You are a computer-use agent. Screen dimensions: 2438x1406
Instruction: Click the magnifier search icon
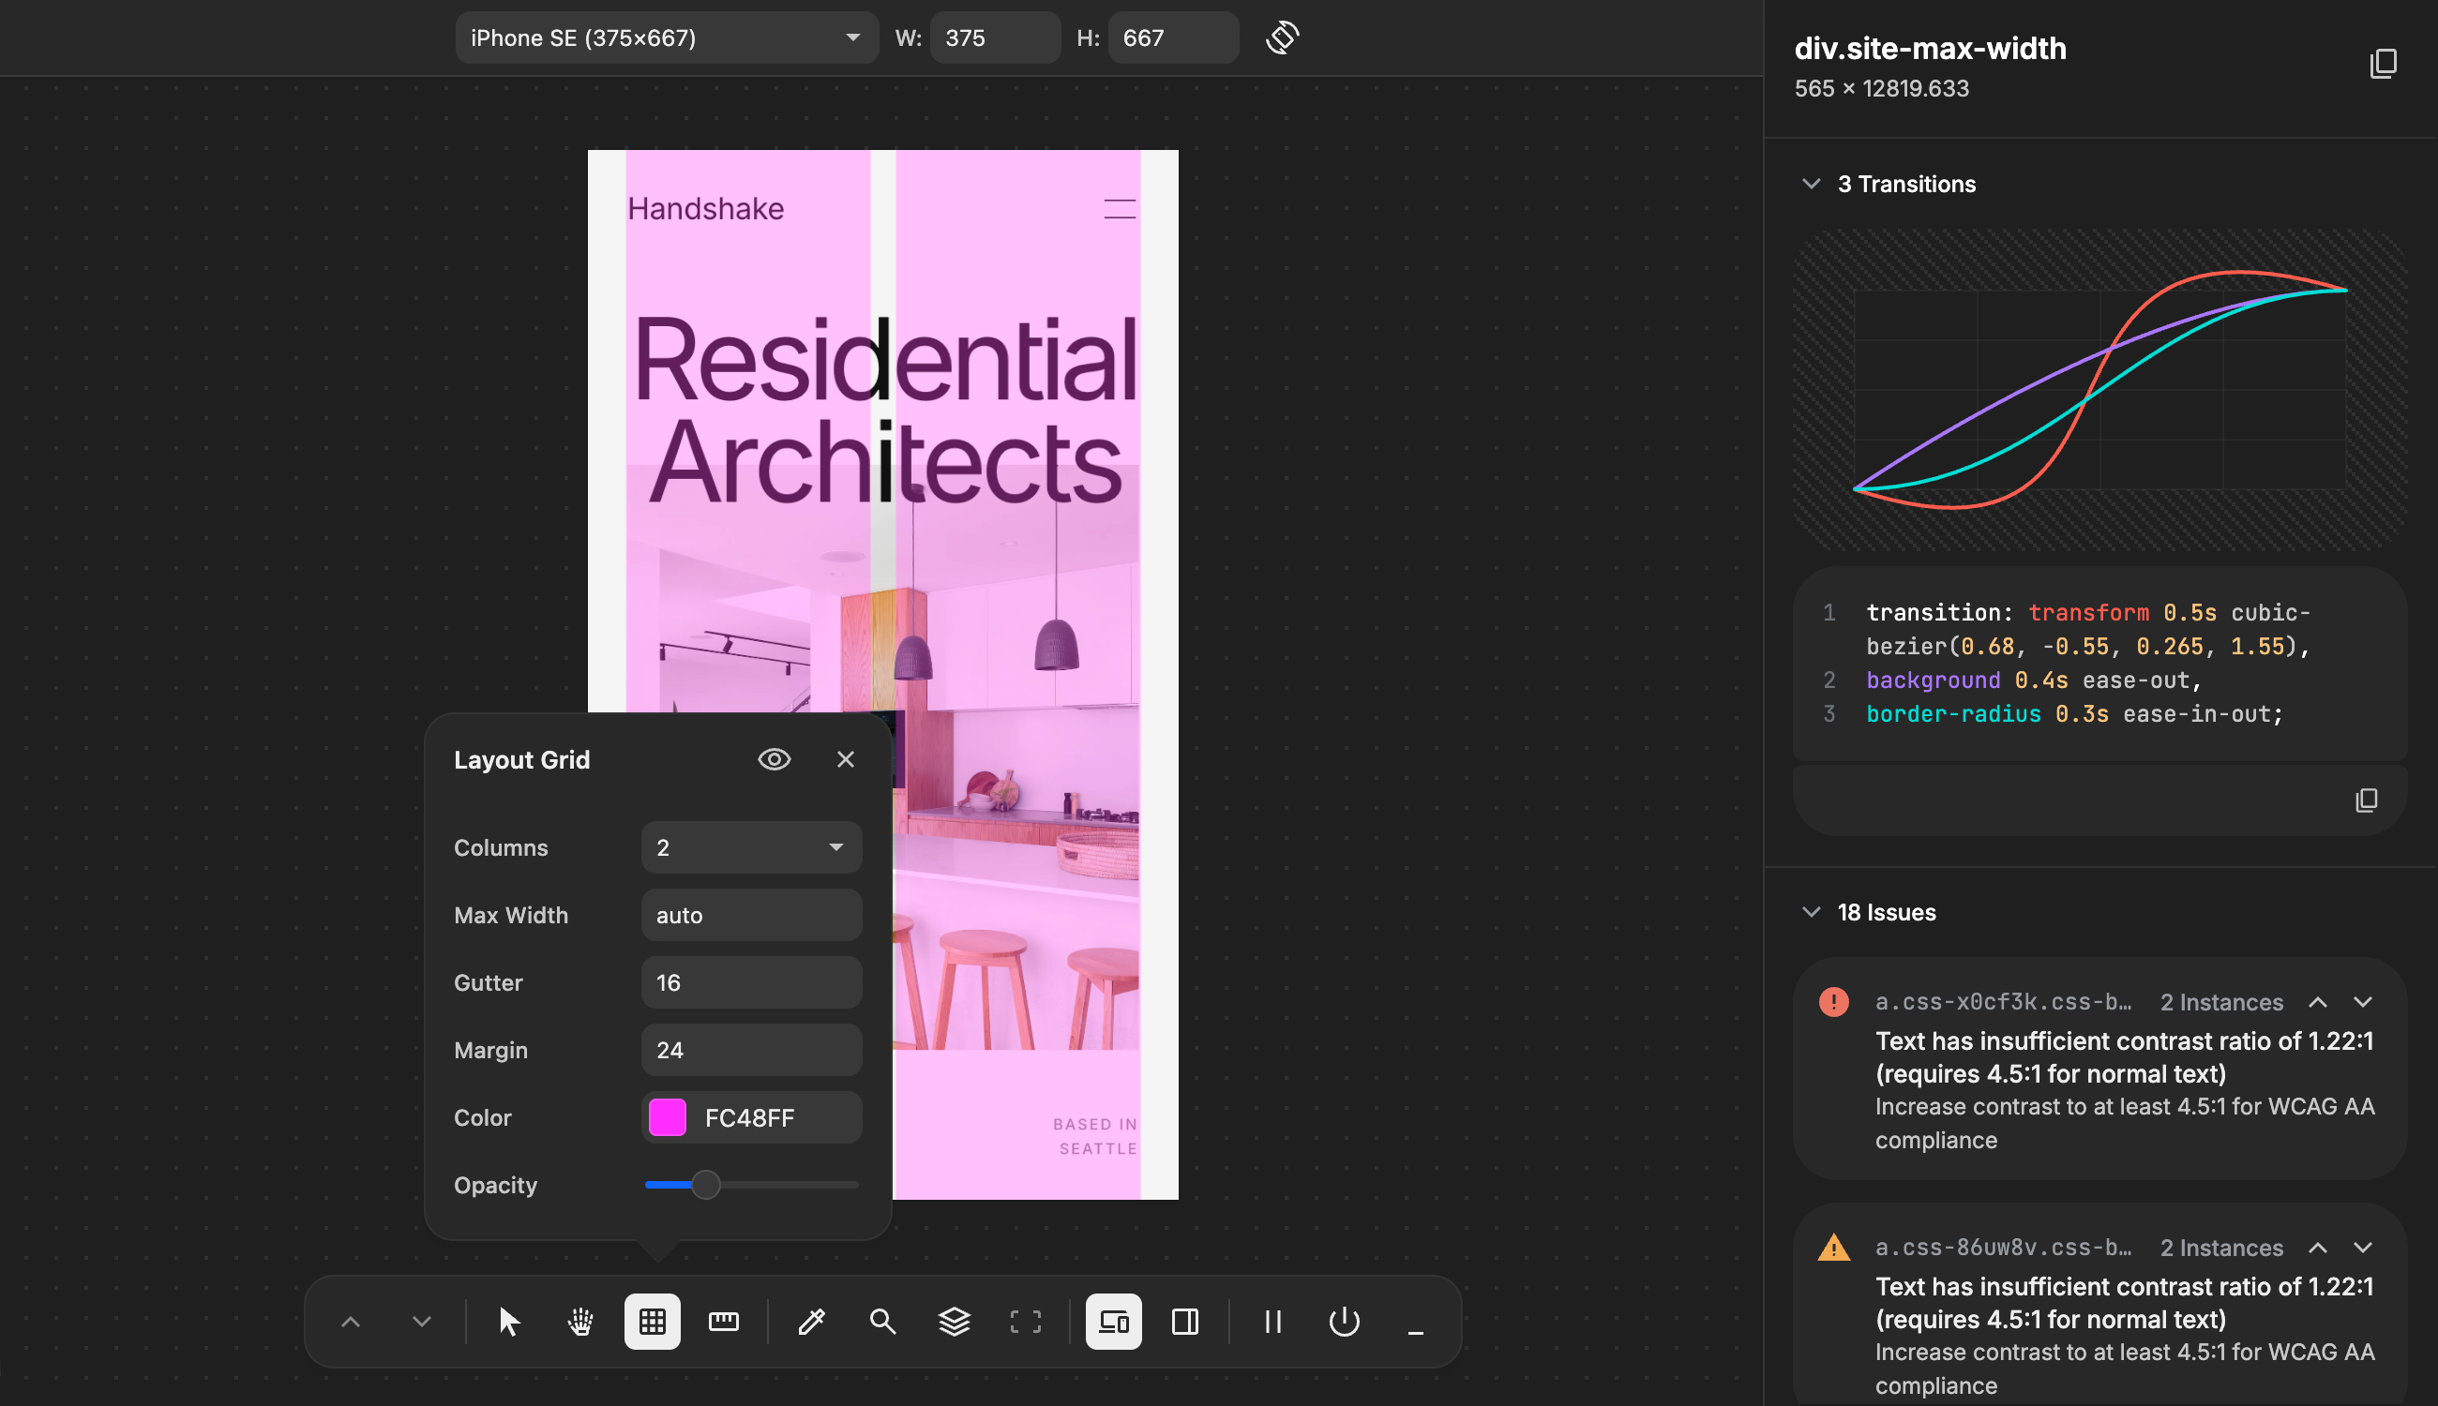(x=881, y=1321)
